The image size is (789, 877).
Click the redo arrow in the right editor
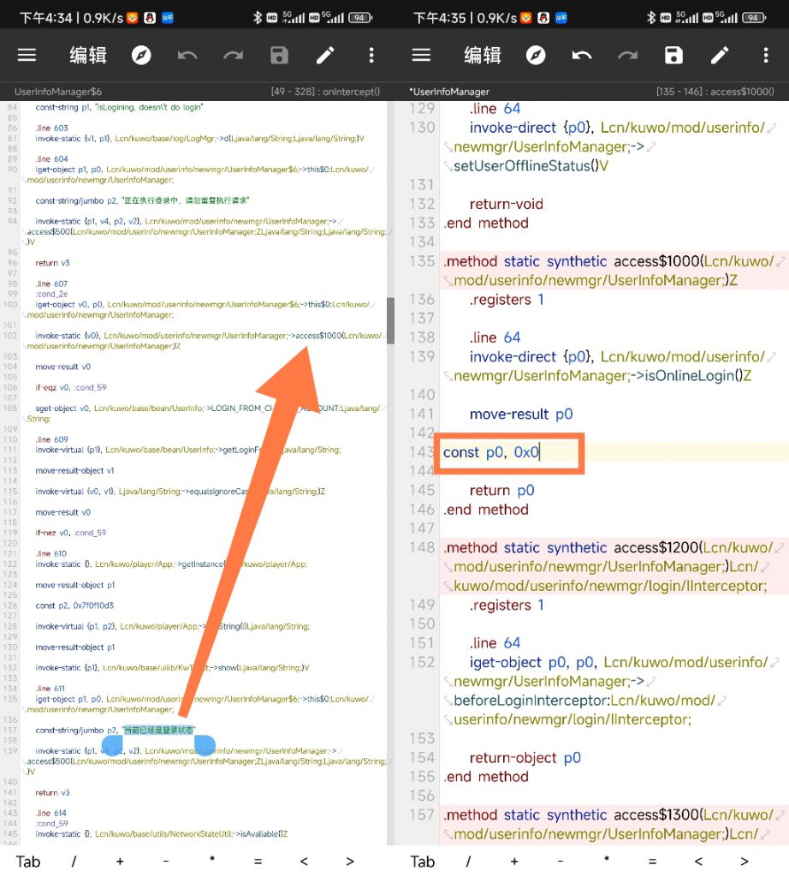(628, 56)
